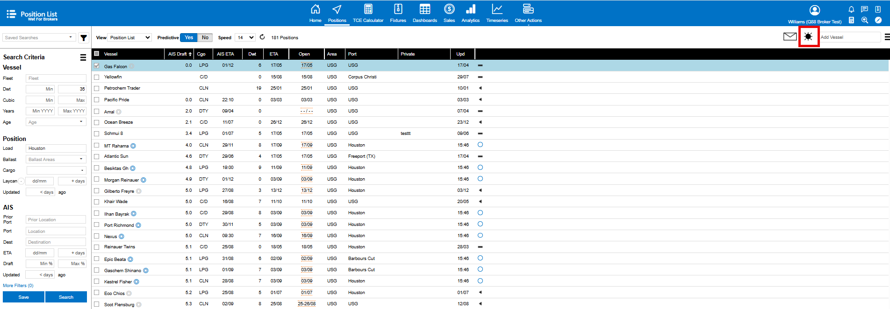
Task: Click the sun icon beside Add Vessel
Action: 808,37
